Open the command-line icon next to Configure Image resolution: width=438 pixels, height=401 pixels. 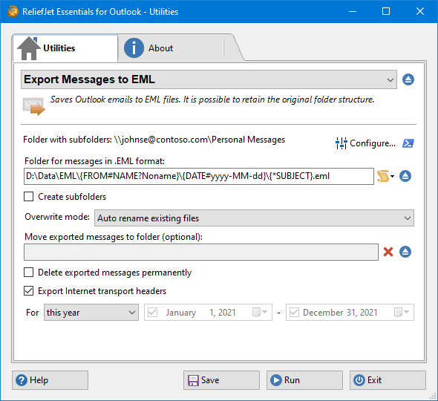click(408, 143)
